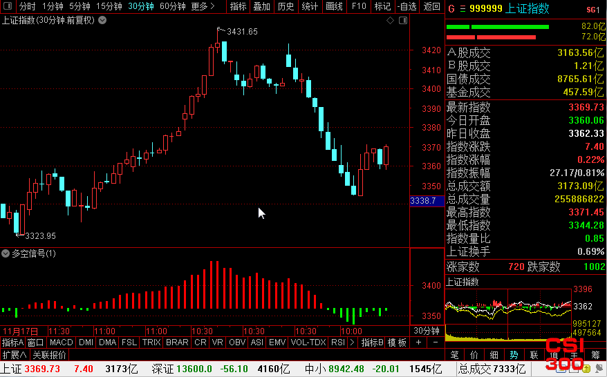Open the 画线 drawing tools

334,7
